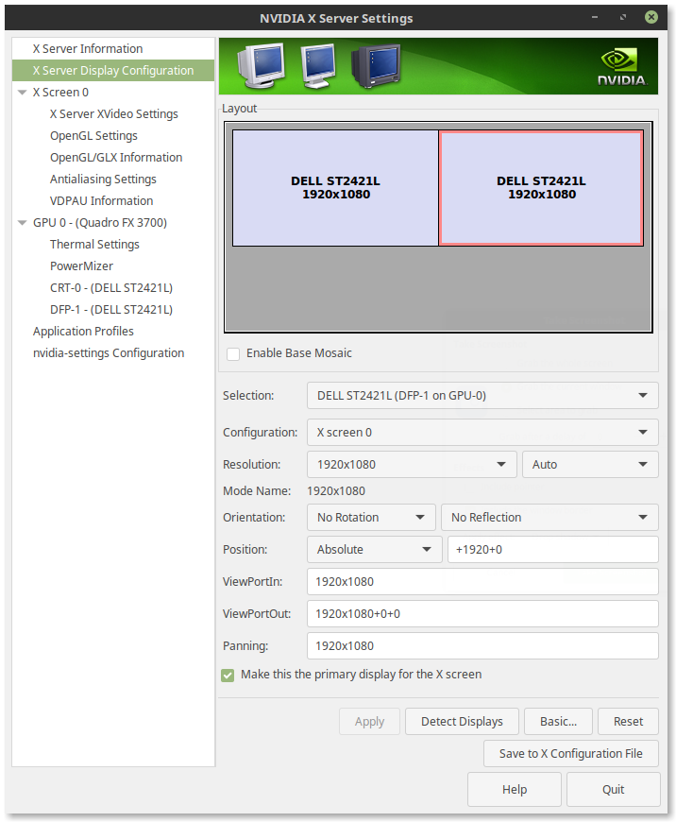Select GPU 0 - (Quadro FX 3700) entry
Viewport: 676px width, 822px height.
click(x=99, y=223)
